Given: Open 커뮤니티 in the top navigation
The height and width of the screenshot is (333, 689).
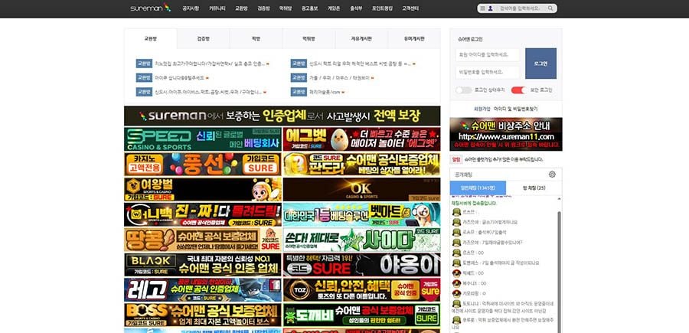Looking at the screenshot, I should (217, 8).
